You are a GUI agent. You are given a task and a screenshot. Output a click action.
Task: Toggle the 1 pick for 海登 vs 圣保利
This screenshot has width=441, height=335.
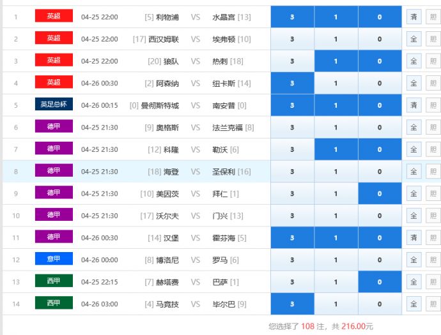336,172
